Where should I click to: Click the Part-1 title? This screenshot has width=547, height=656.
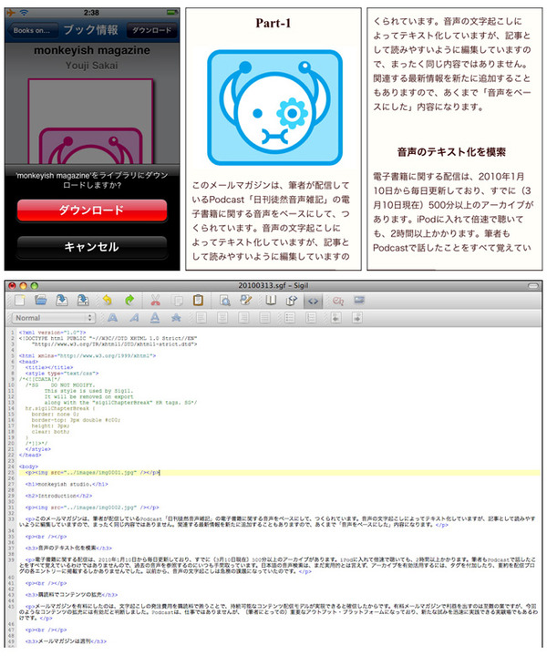[x=273, y=23]
